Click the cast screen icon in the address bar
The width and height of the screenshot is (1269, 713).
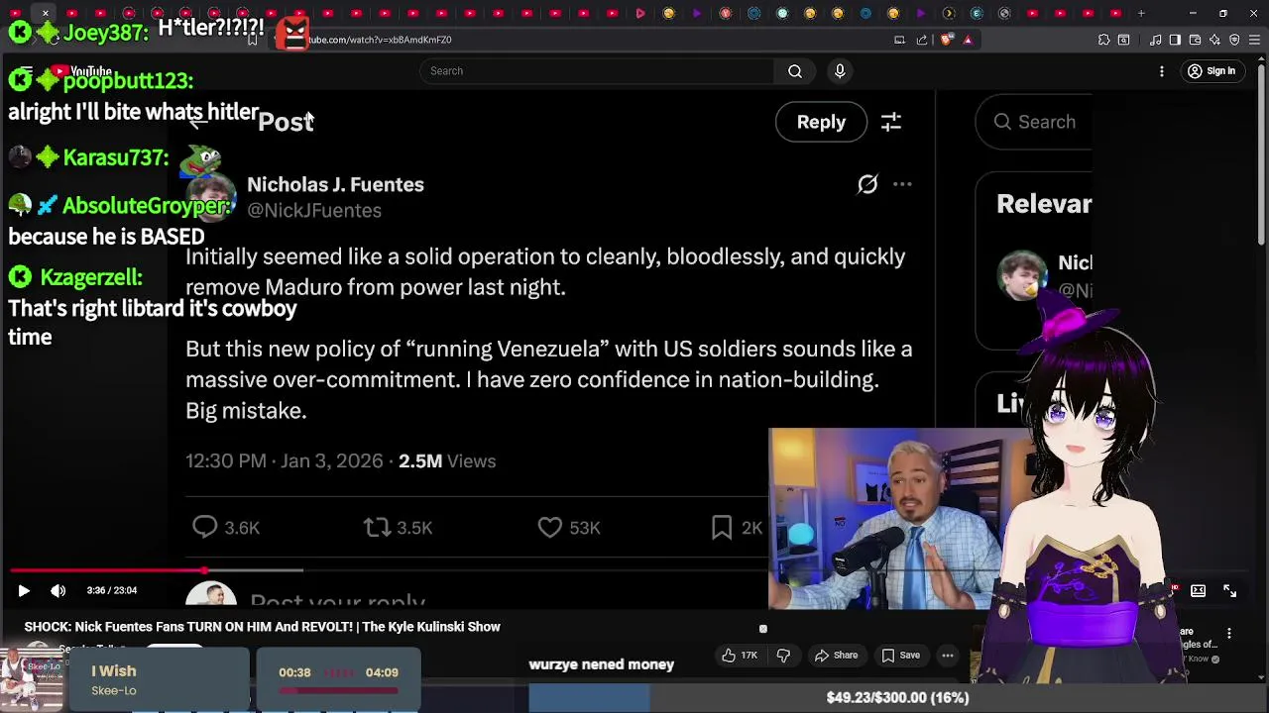(x=899, y=40)
